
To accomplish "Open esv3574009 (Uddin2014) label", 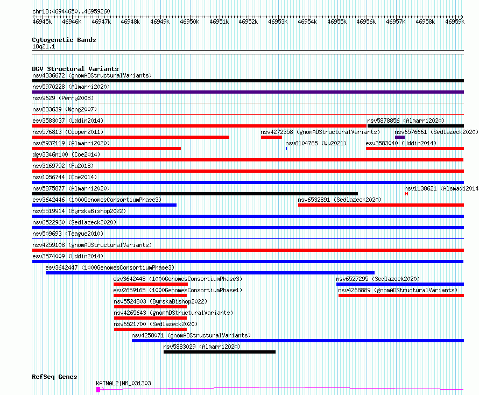I will tap(68, 256).
